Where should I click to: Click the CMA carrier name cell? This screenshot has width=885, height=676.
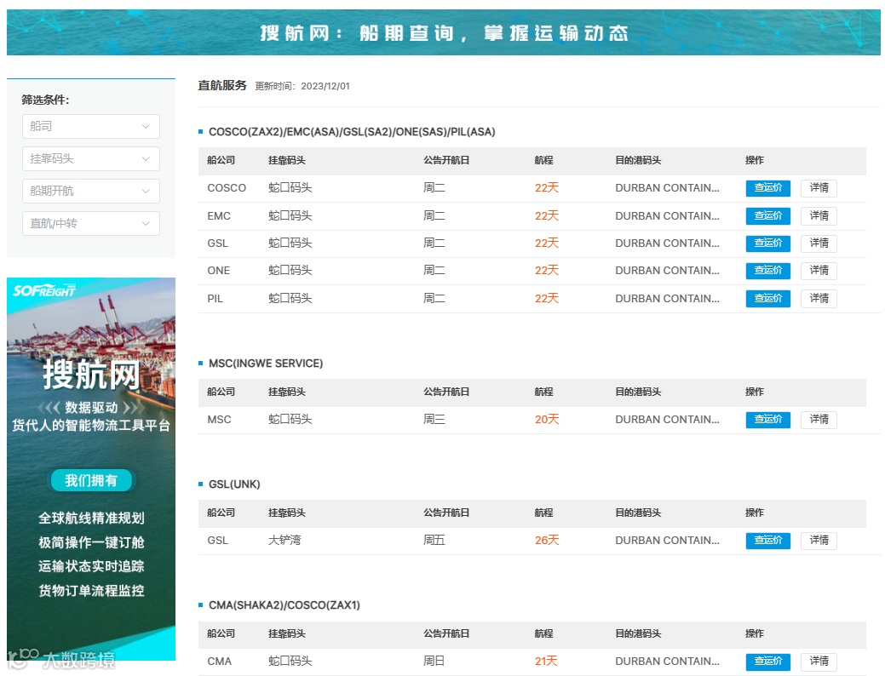pyautogui.click(x=219, y=662)
